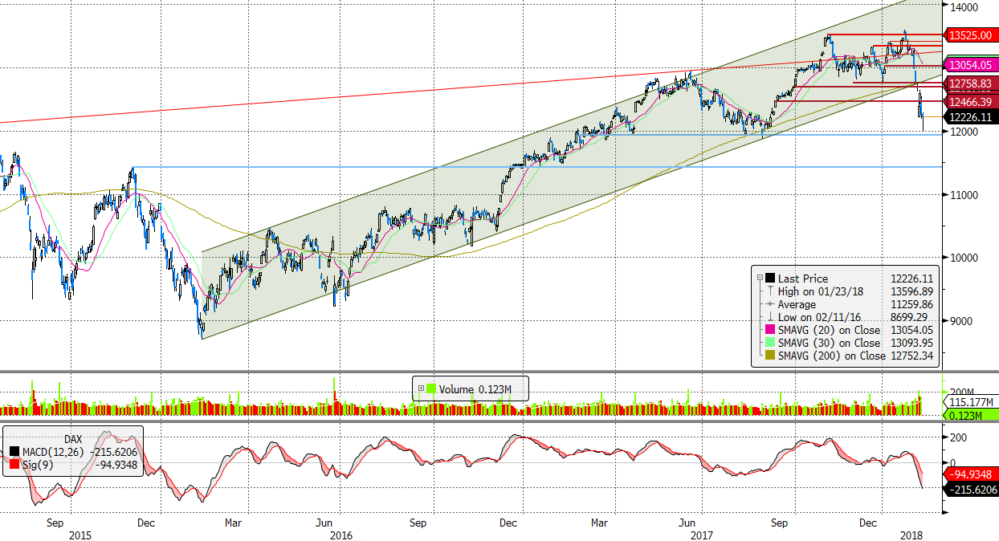Click the 200 label on MACD axis
This screenshot has width=999, height=541.
(957, 438)
